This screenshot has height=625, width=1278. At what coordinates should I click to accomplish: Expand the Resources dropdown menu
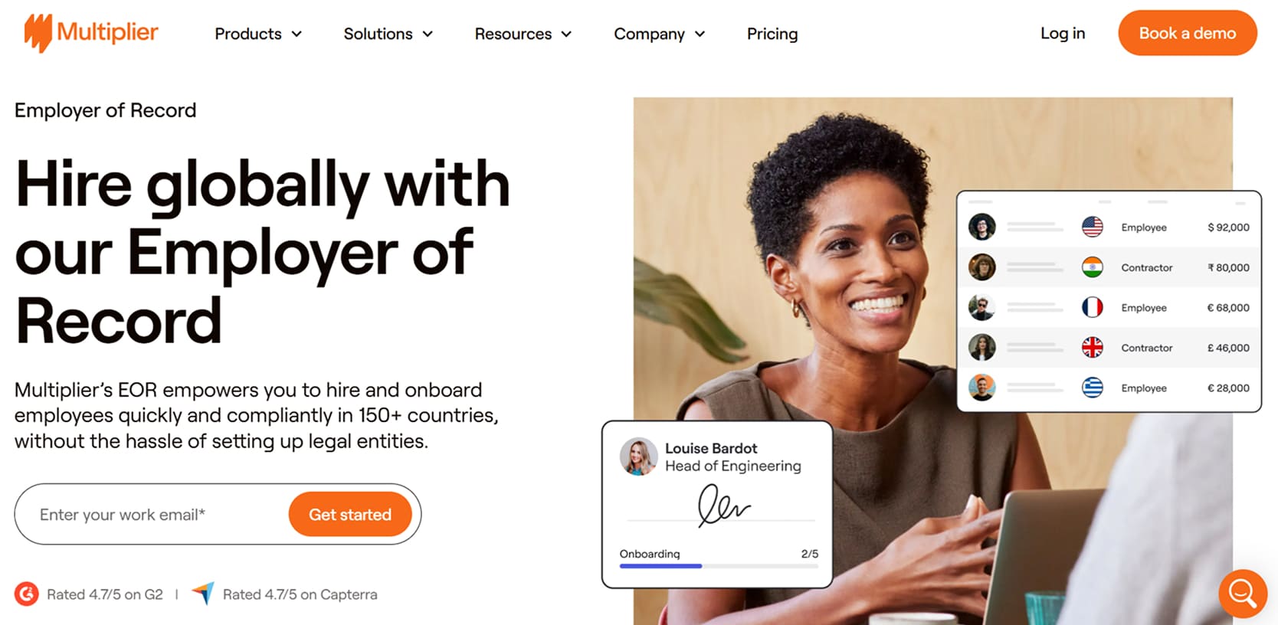(523, 34)
